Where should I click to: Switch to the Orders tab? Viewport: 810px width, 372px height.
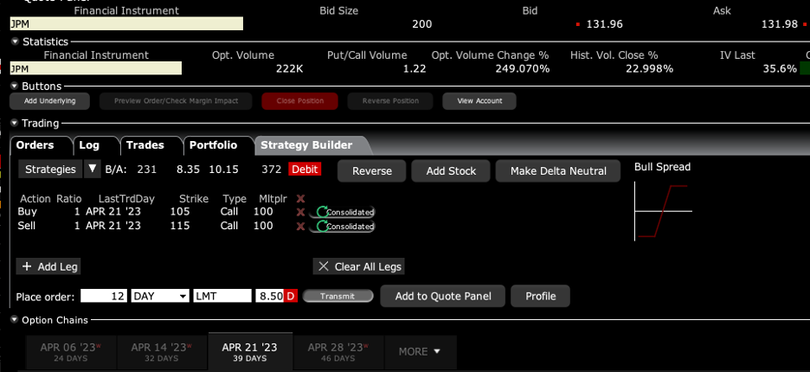tap(35, 145)
